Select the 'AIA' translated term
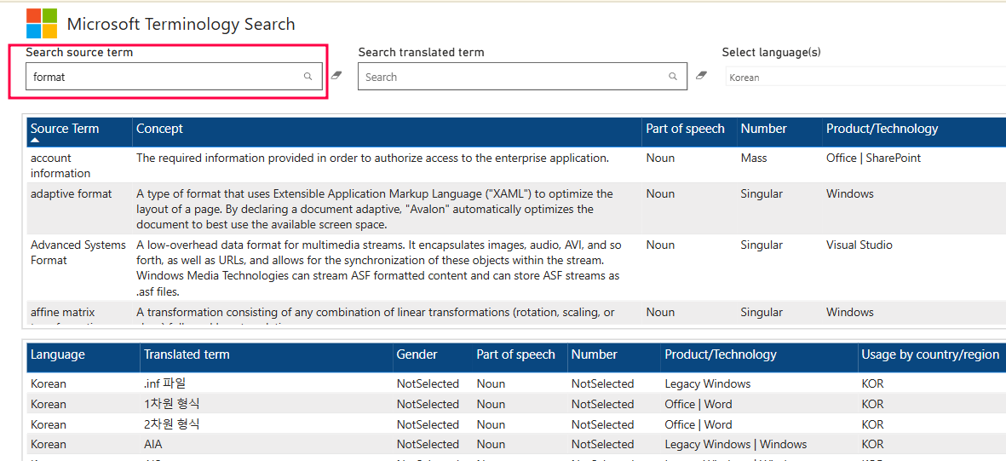This screenshot has width=1006, height=461. coord(153,444)
